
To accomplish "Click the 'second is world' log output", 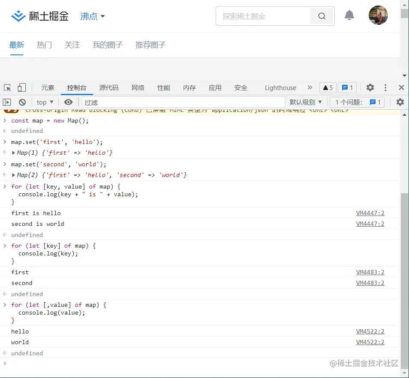I will tap(38, 224).
